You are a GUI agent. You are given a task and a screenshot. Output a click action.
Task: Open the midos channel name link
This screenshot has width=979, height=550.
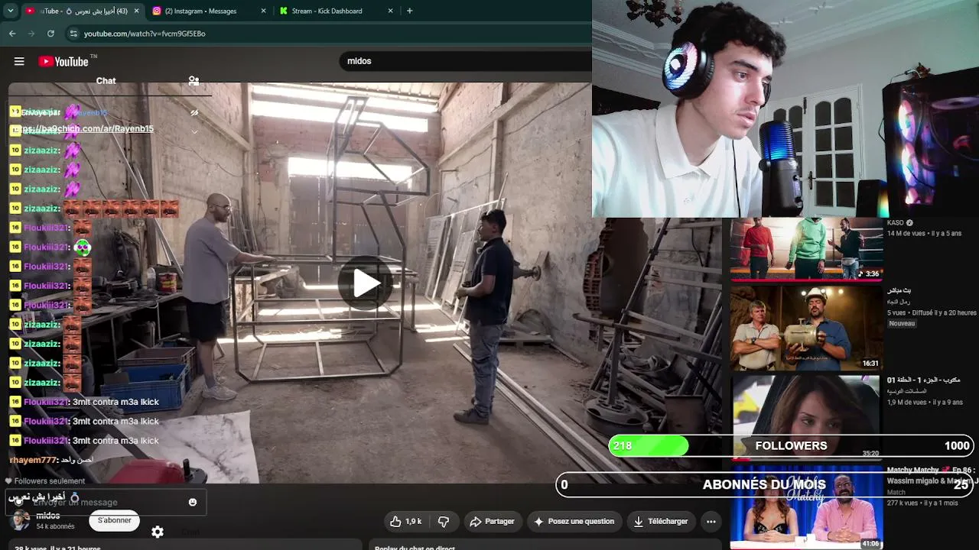[47, 516]
